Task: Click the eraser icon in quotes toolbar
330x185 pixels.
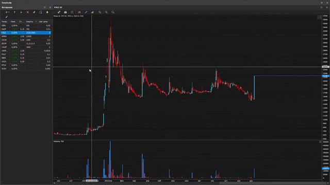Action: pyautogui.click(x=34, y=12)
